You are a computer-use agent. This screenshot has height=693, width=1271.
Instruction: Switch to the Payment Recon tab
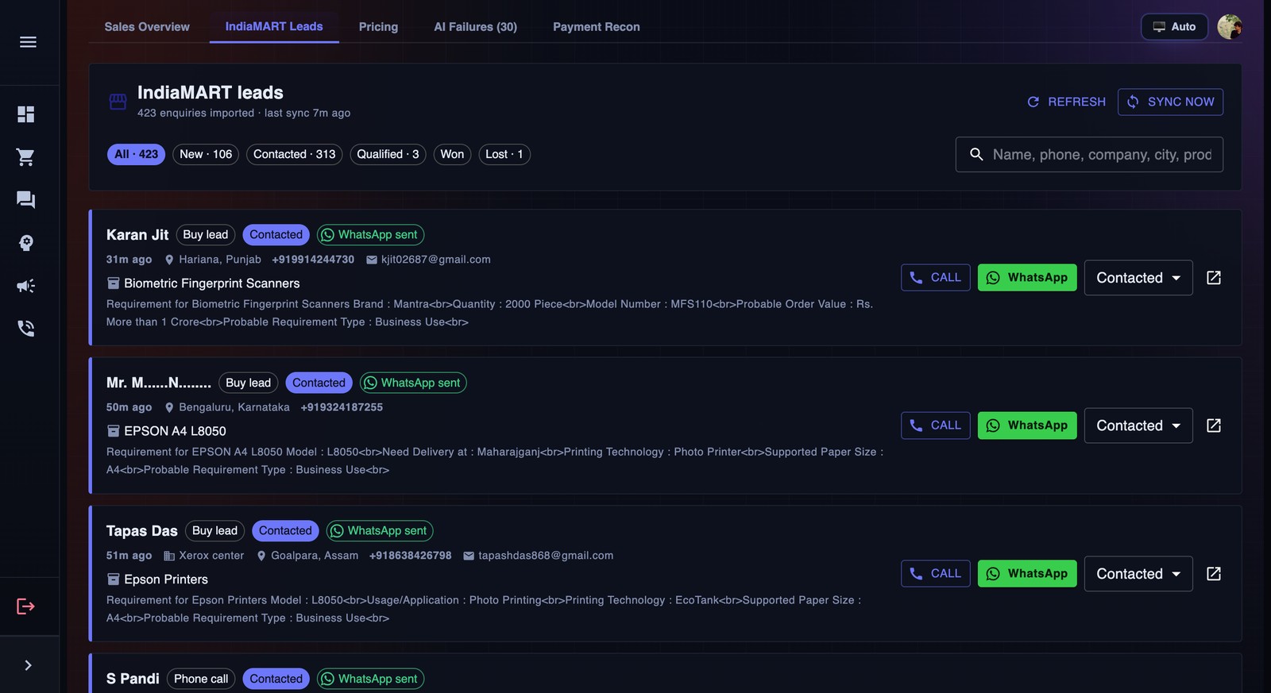coord(597,27)
